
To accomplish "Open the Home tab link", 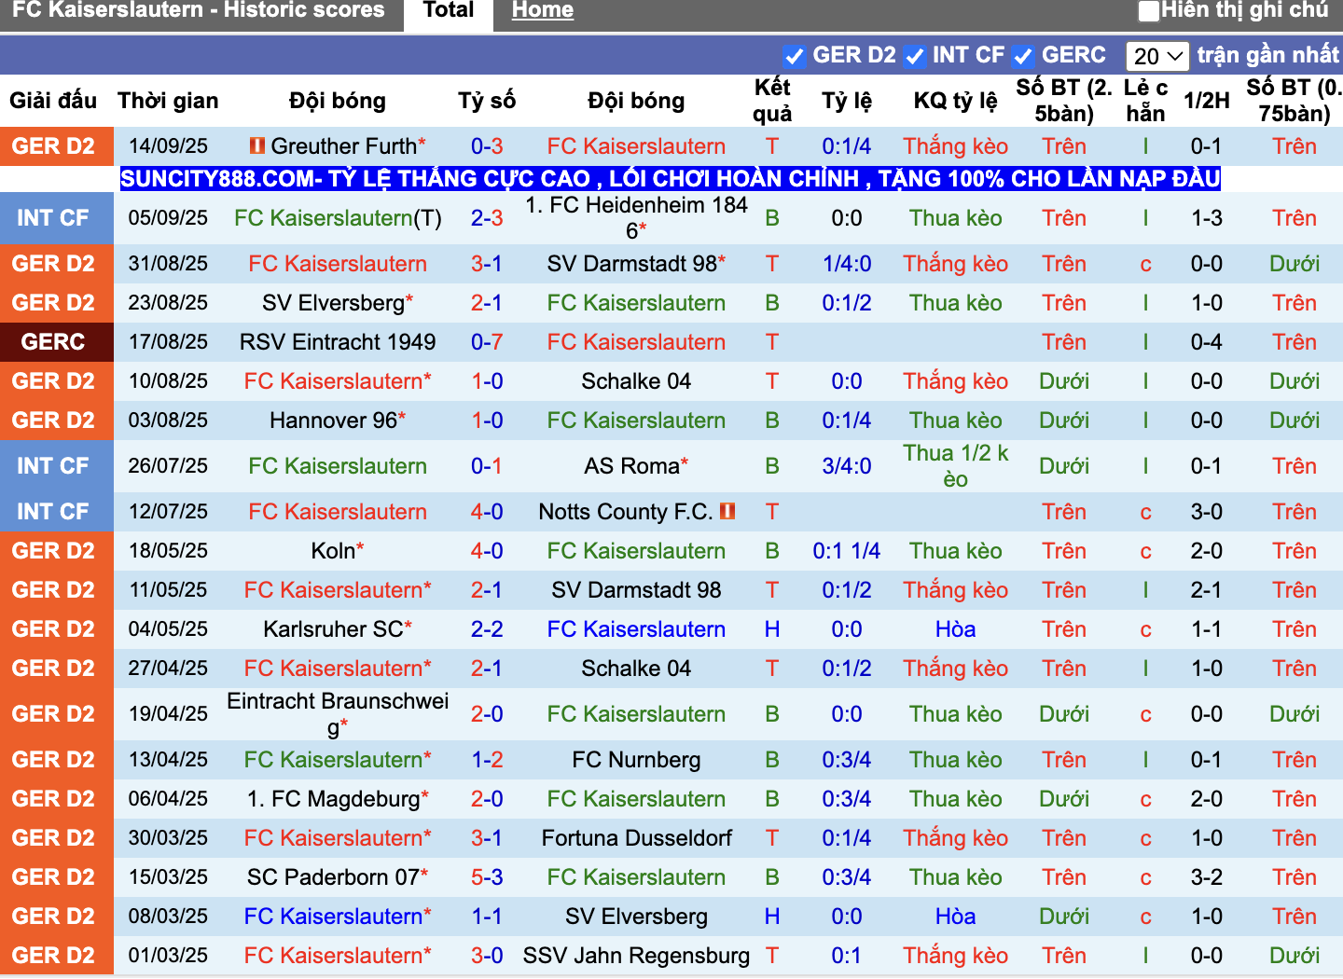I will click(x=543, y=11).
